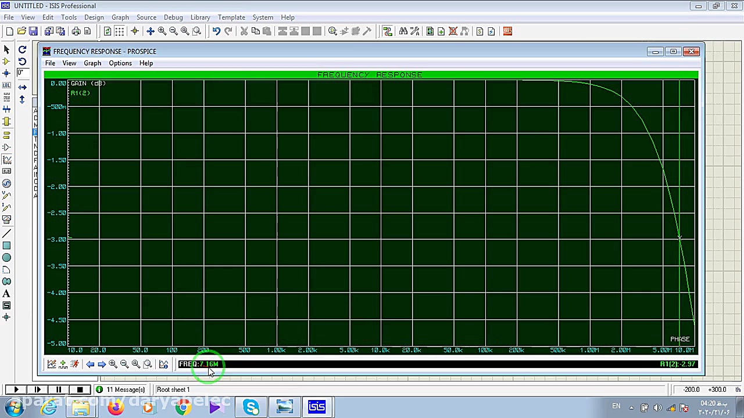Step the simulation forward one frame
Screen dimensions: 744x418
tap(38, 390)
